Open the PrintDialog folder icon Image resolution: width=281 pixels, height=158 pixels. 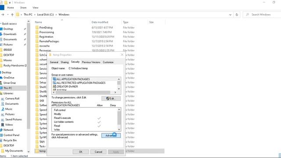tap(37, 28)
